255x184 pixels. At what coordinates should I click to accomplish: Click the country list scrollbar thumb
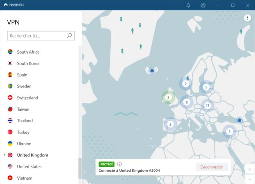click(80, 168)
